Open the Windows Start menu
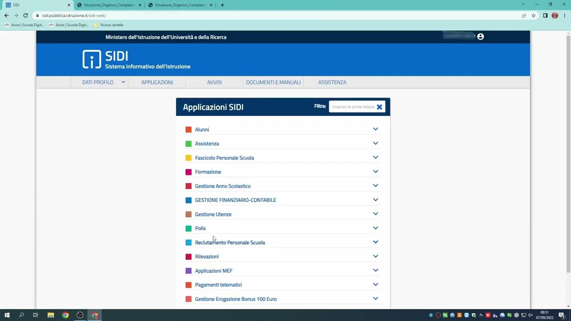 point(7,315)
